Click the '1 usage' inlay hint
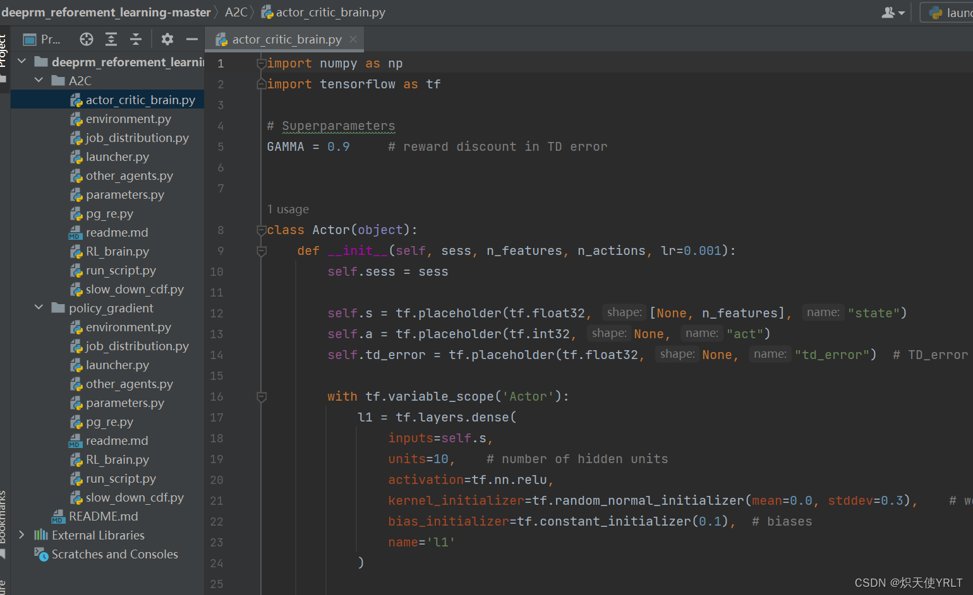Screen dimensions: 973x595 pyautogui.click(x=288, y=209)
